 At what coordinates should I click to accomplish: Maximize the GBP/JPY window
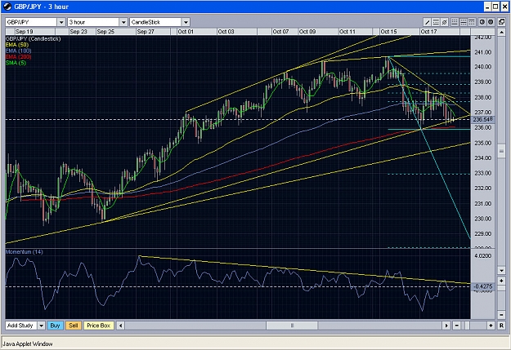[x=495, y=7]
